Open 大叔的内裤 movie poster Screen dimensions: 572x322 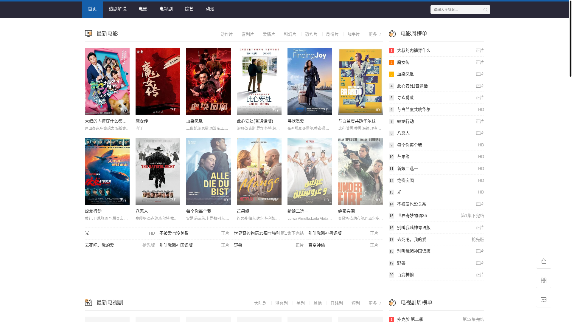click(107, 81)
